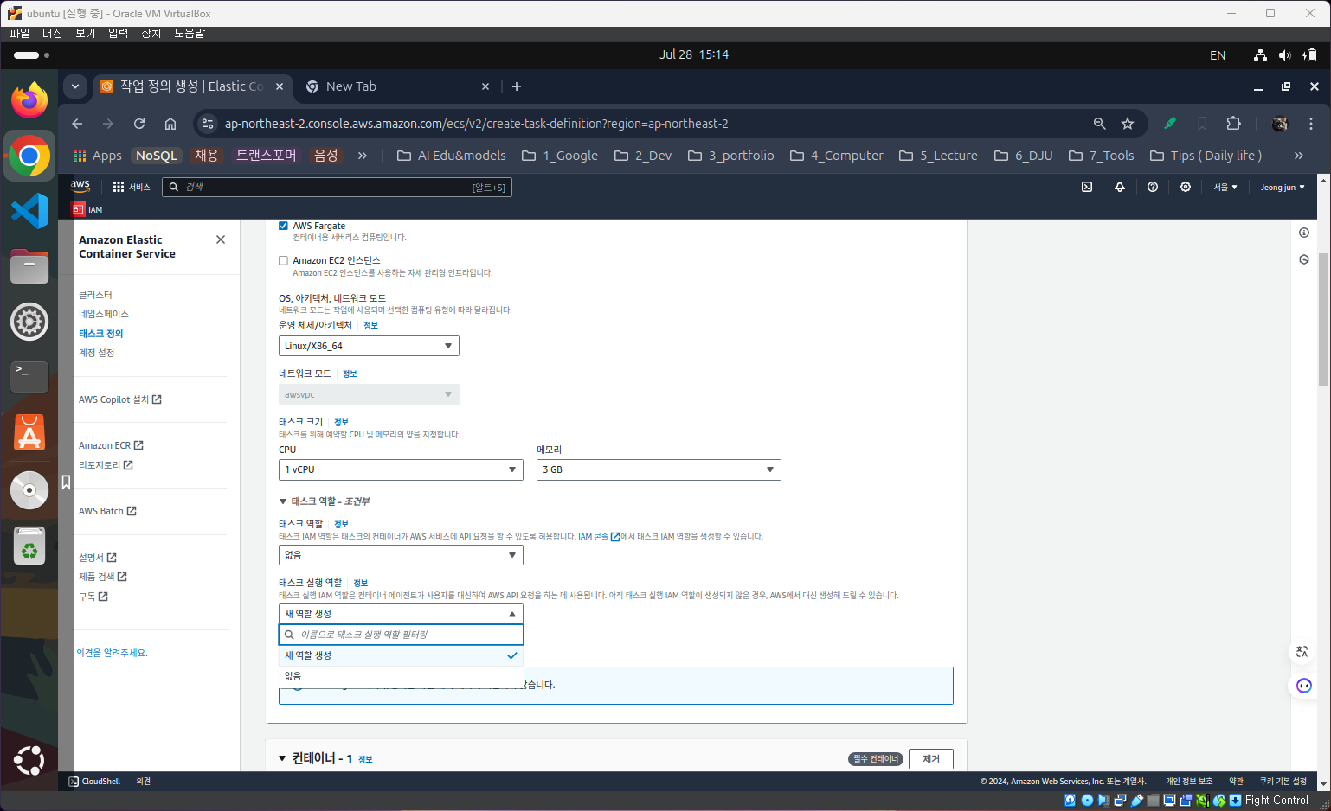Open the task role dropdown showing 없음

click(401, 555)
